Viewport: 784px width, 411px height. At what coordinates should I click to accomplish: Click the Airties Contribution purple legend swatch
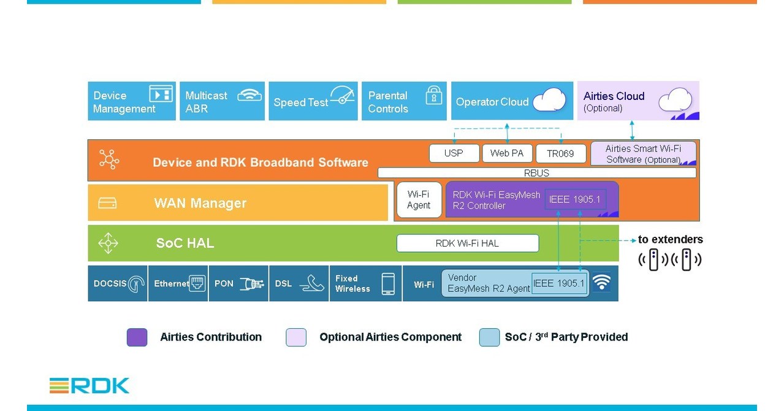click(x=137, y=337)
